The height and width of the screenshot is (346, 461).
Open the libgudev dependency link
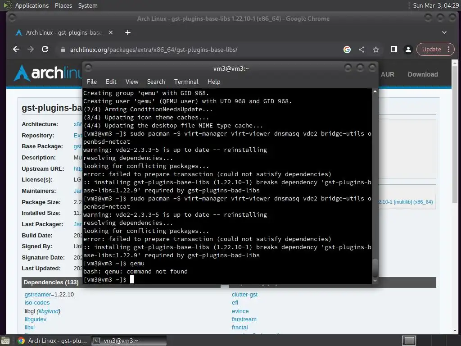tap(36, 319)
